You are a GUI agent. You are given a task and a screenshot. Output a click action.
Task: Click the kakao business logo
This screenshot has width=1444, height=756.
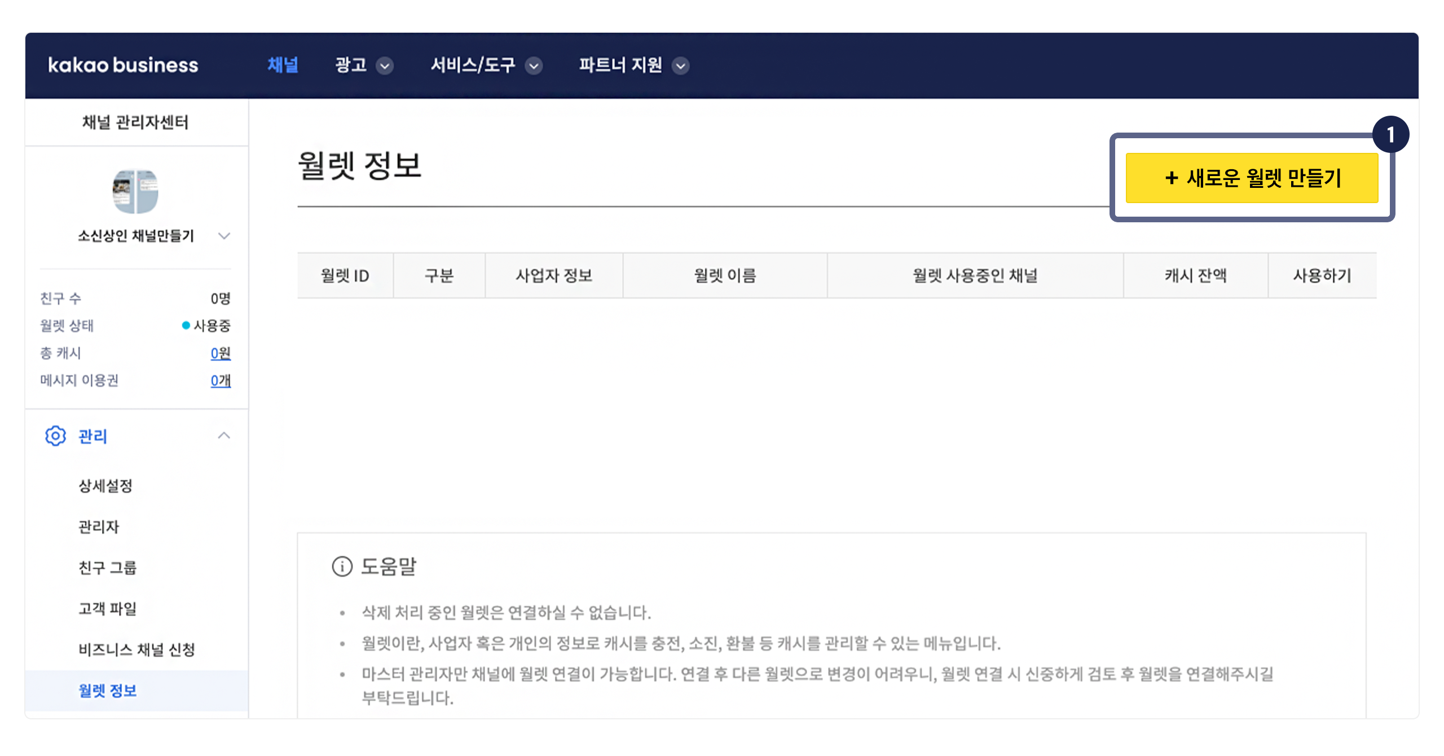[123, 65]
